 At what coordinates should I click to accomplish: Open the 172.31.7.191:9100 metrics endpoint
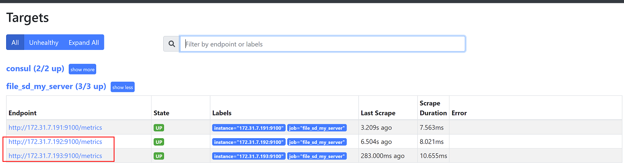(55, 128)
